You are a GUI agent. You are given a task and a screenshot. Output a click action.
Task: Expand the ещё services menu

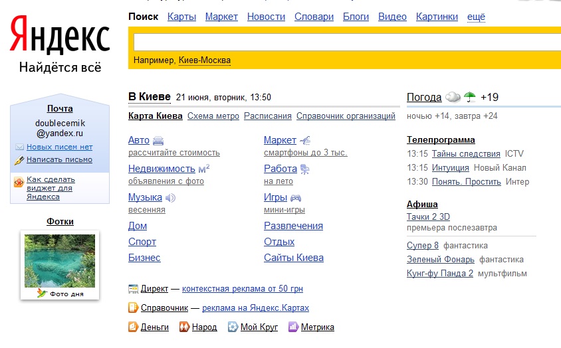click(476, 17)
